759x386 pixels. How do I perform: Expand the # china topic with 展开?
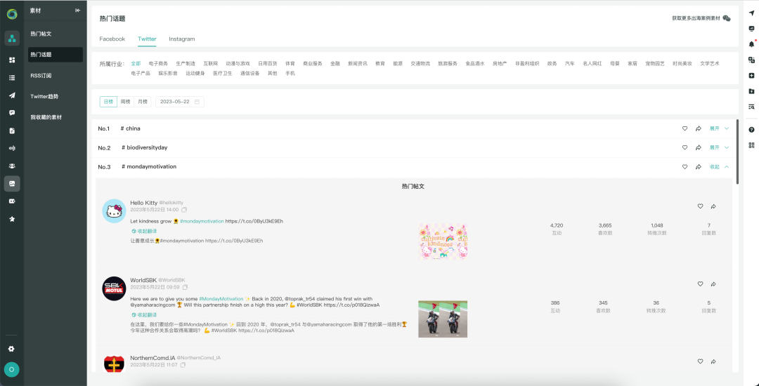pos(719,128)
